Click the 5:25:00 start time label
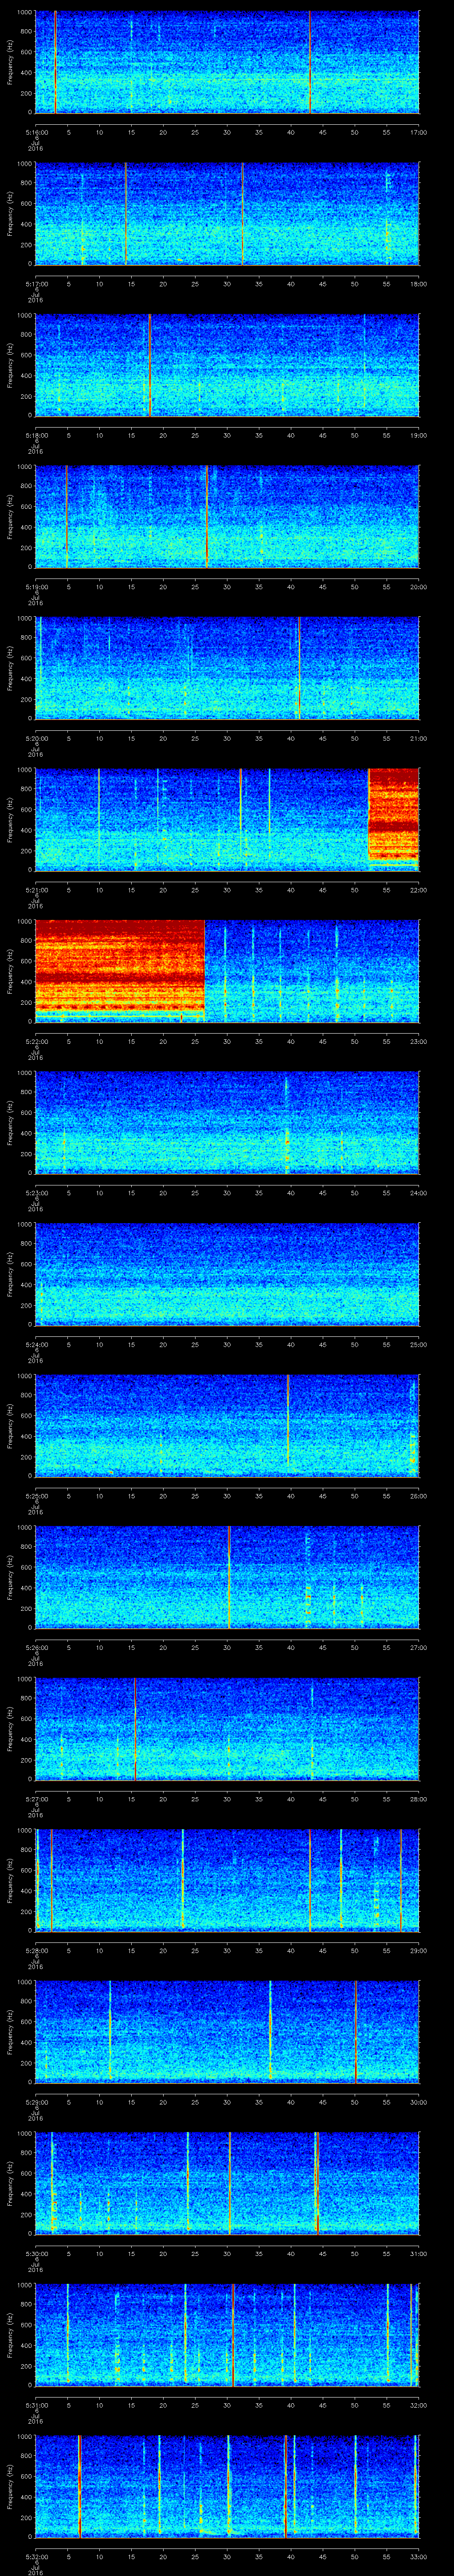Image resolution: width=454 pixels, height=2576 pixels. (37, 1495)
